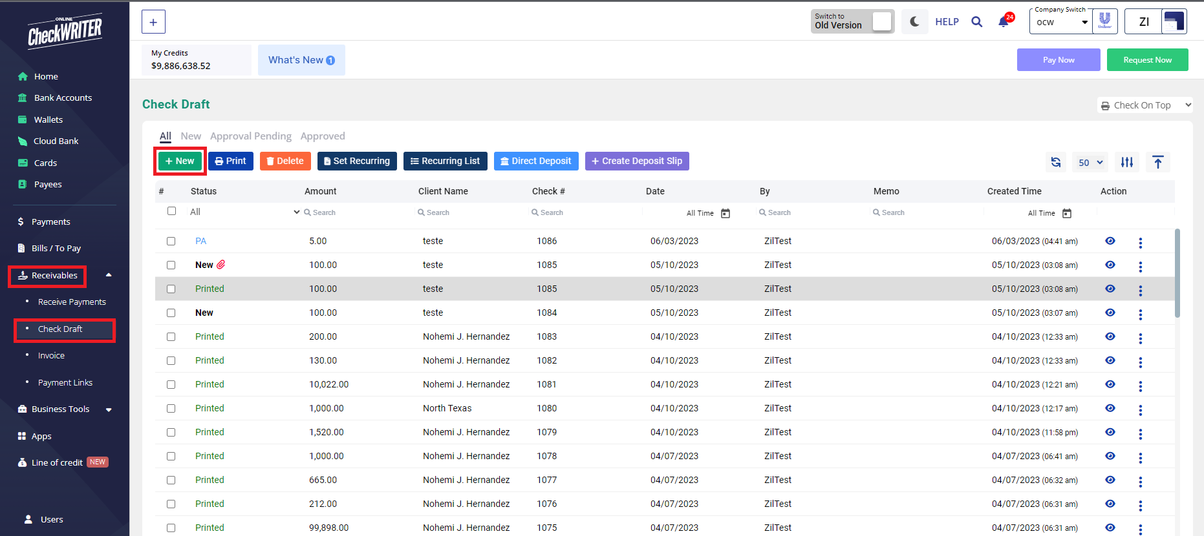
Task: Open Invoice submenu item
Action: tap(51, 356)
